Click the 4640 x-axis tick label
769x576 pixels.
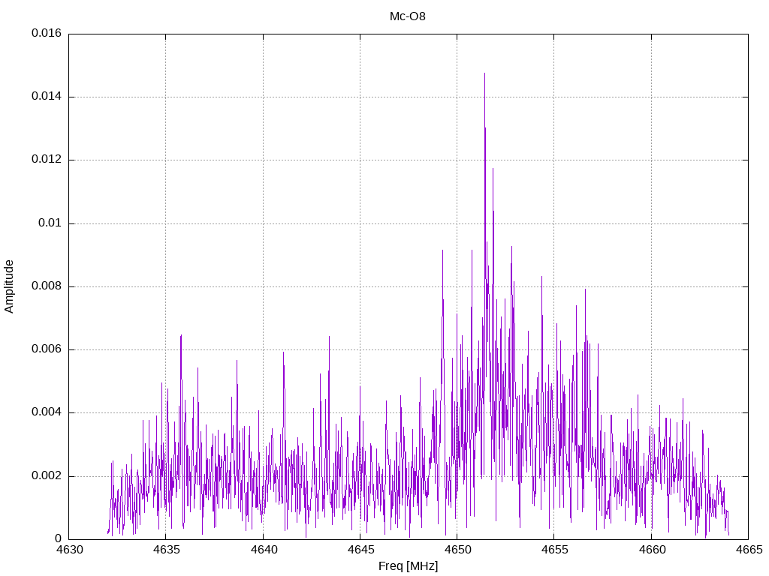(x=263, y=550)
